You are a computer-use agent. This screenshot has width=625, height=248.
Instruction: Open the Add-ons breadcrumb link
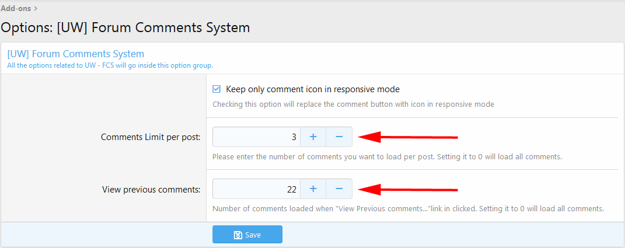point(16,8)
